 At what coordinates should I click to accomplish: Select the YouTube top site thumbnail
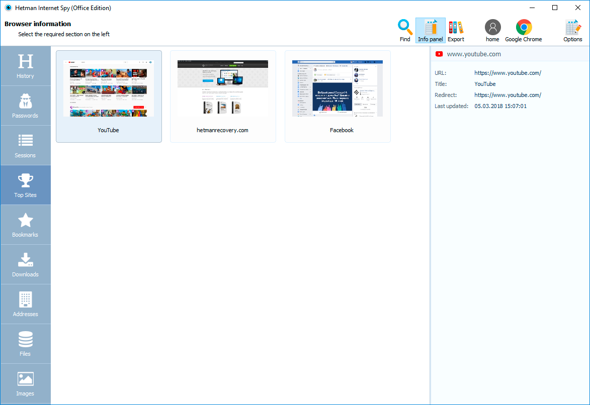(109, 96)
